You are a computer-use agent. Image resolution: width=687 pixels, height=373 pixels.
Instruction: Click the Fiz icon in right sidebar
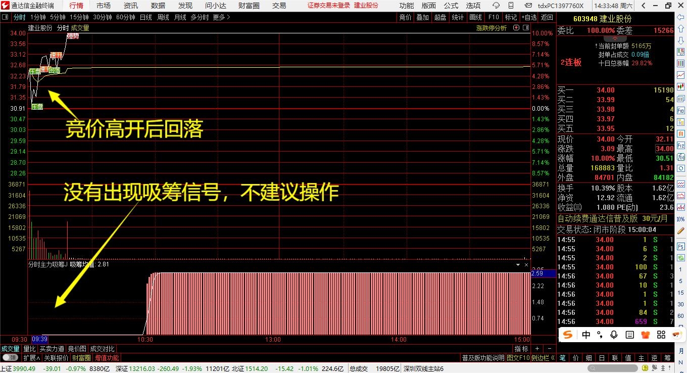click(681, 145)
